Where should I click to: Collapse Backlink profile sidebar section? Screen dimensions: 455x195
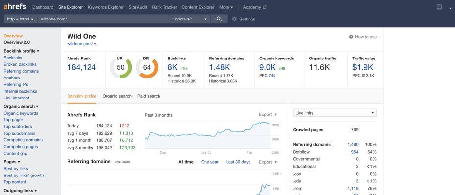coord(22,51)
